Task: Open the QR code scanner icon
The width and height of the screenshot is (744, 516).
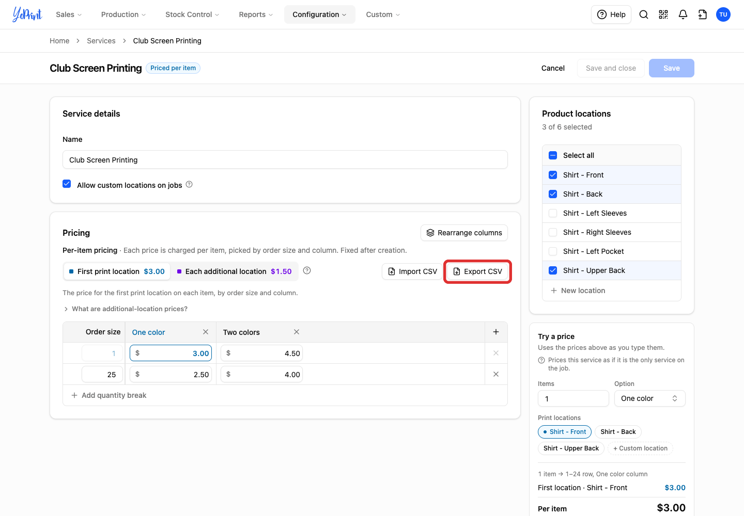Action: 663,14
